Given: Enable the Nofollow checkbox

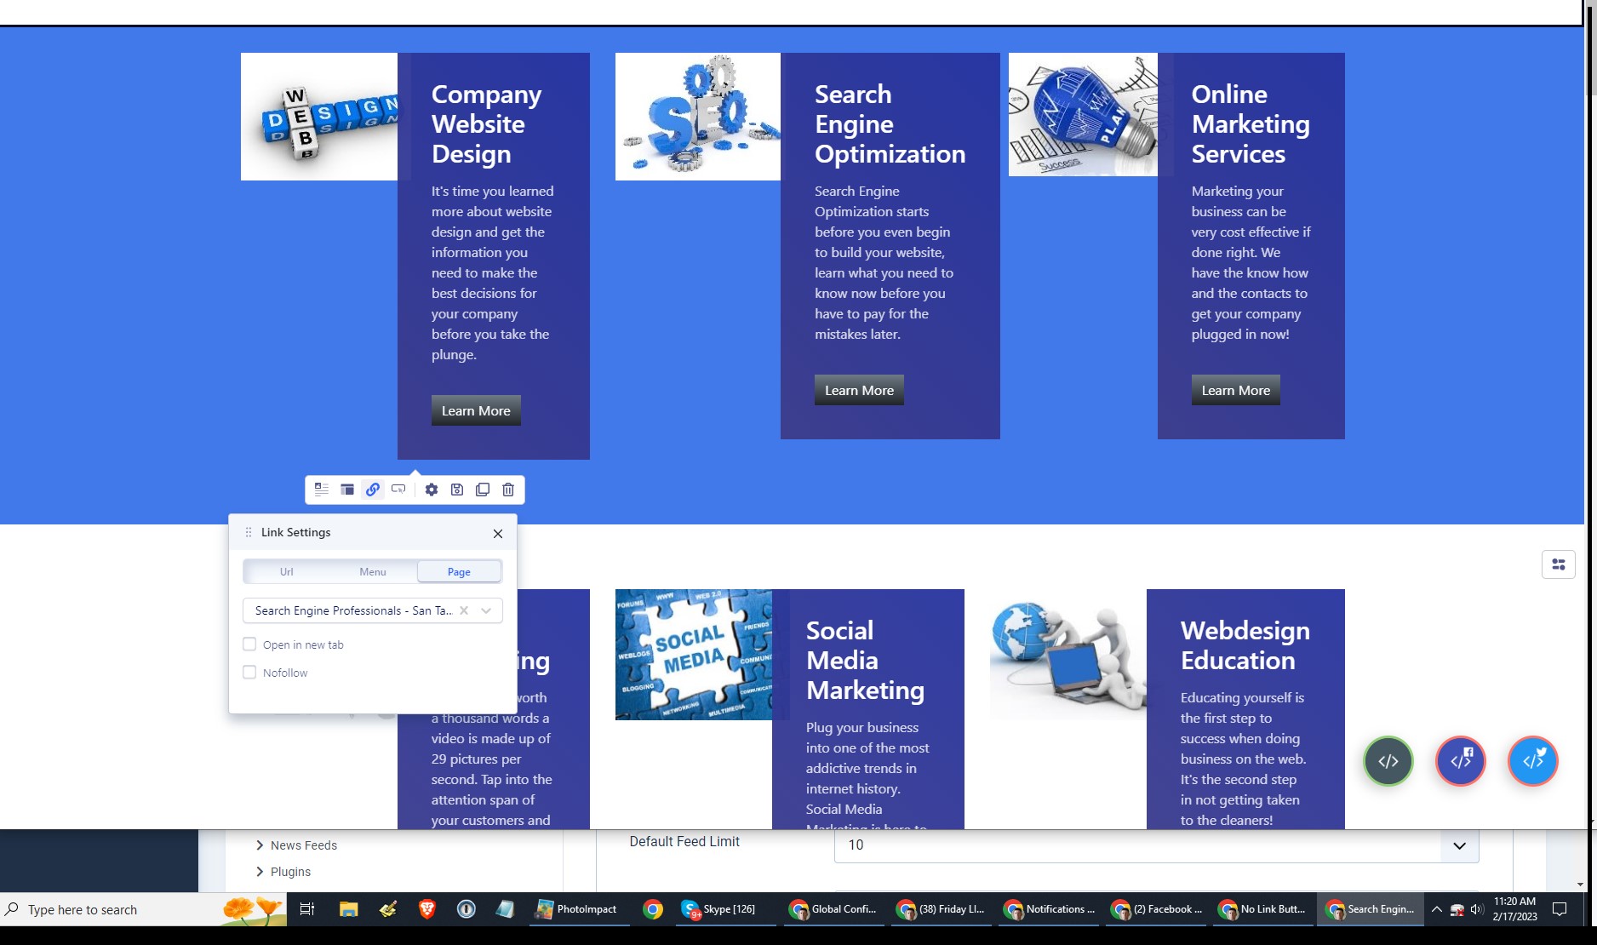Looking at the screenshot, I should pos(249,673).
